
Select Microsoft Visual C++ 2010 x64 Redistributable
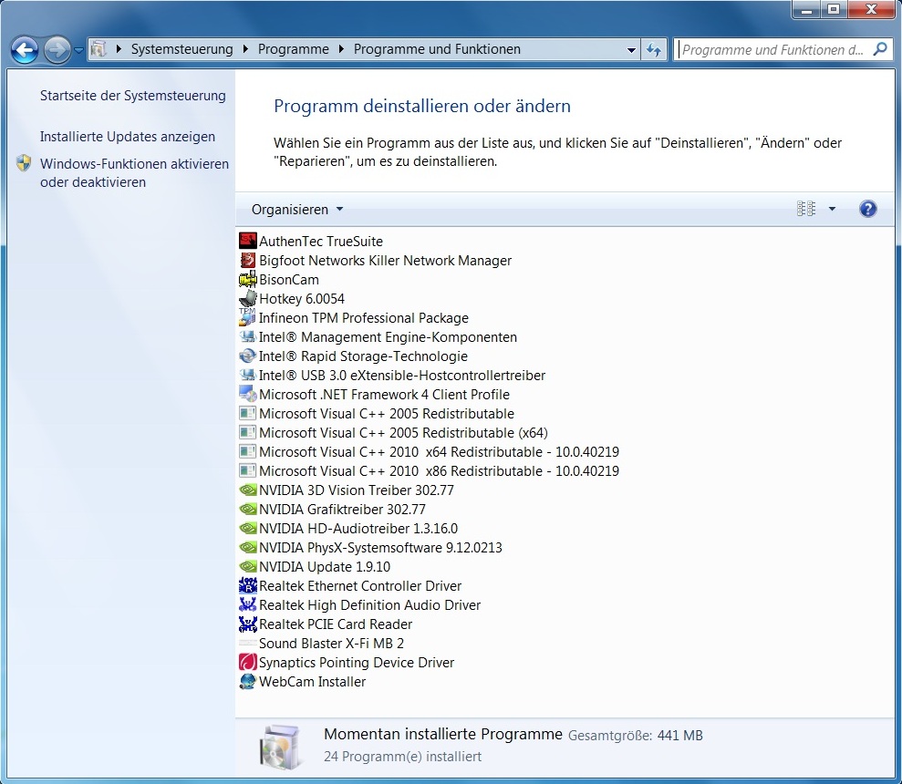pos(439,451)
